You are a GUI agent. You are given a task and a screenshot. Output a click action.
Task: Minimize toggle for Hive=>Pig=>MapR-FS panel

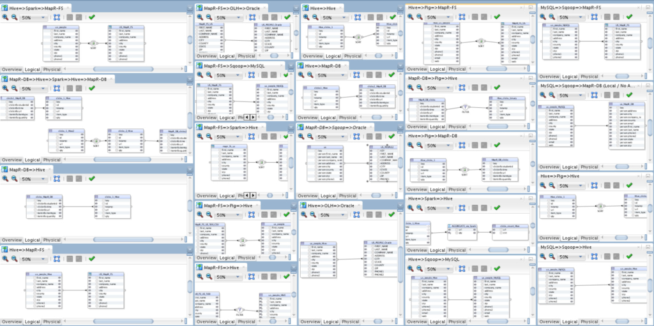point(531,8)
